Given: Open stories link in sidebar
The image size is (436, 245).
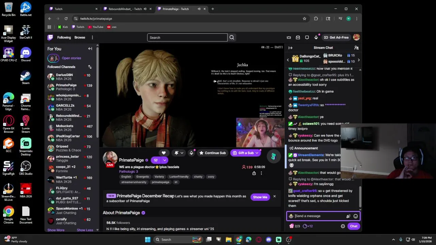Looking at the screenshot, I should coord(72,58).
